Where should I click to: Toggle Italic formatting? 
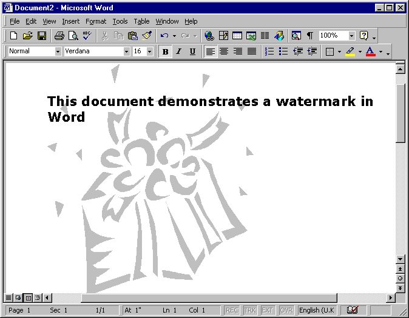tap(178, 51)
